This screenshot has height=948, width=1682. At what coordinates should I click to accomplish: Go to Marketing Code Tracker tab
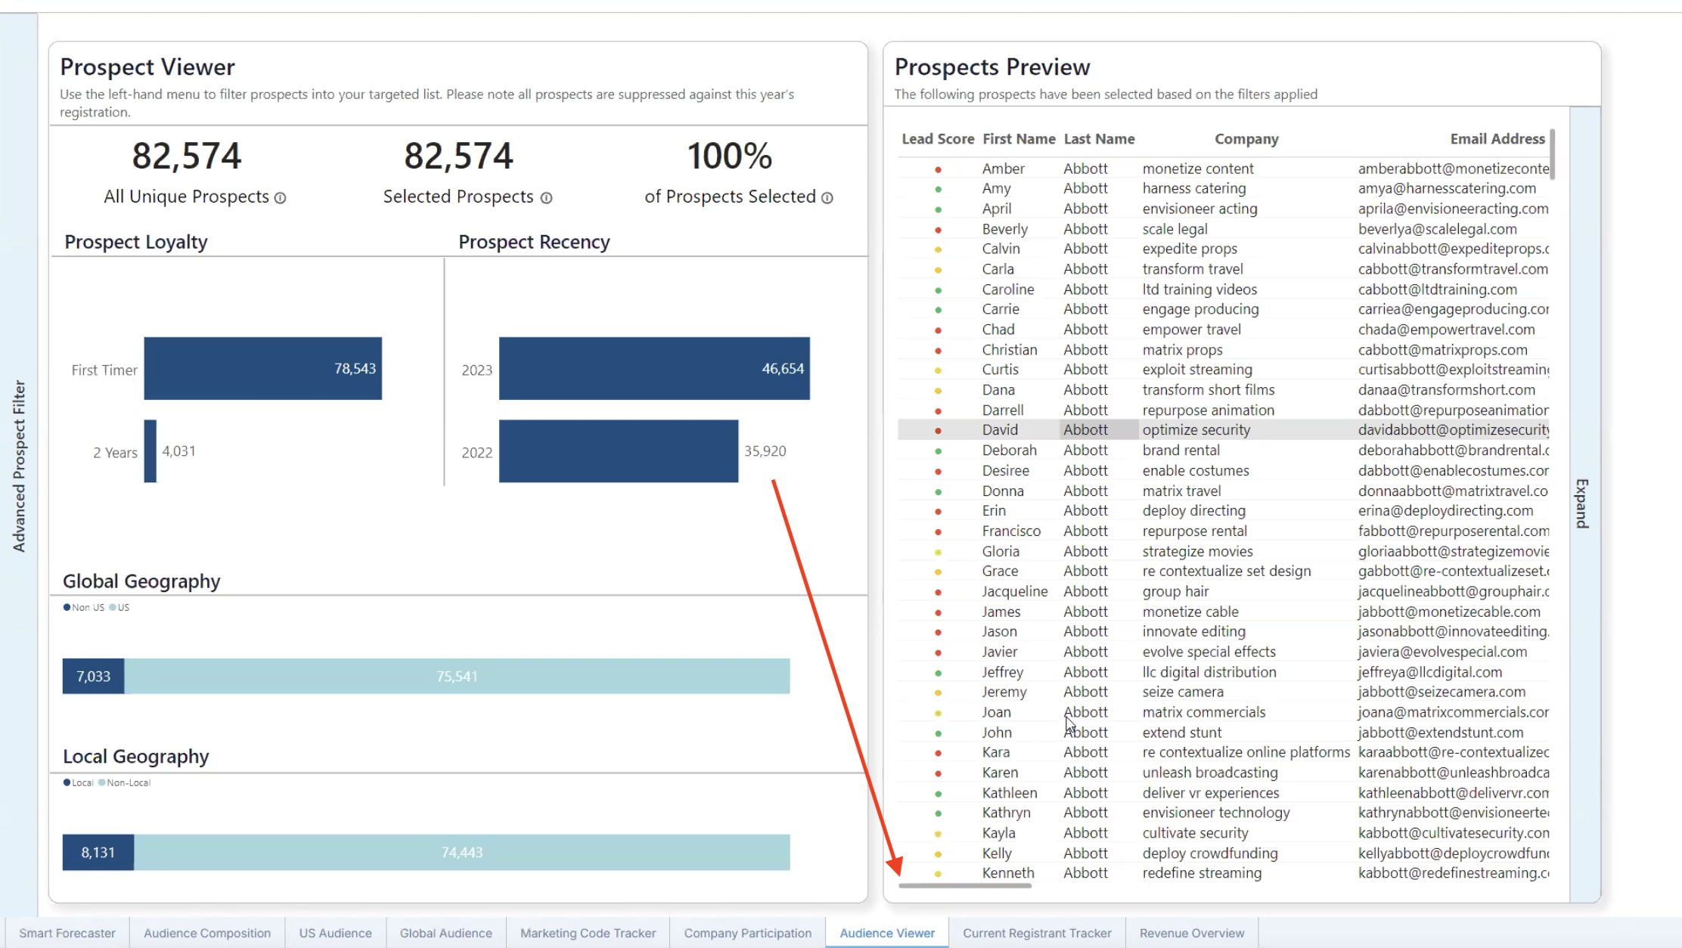click(588, 933)
